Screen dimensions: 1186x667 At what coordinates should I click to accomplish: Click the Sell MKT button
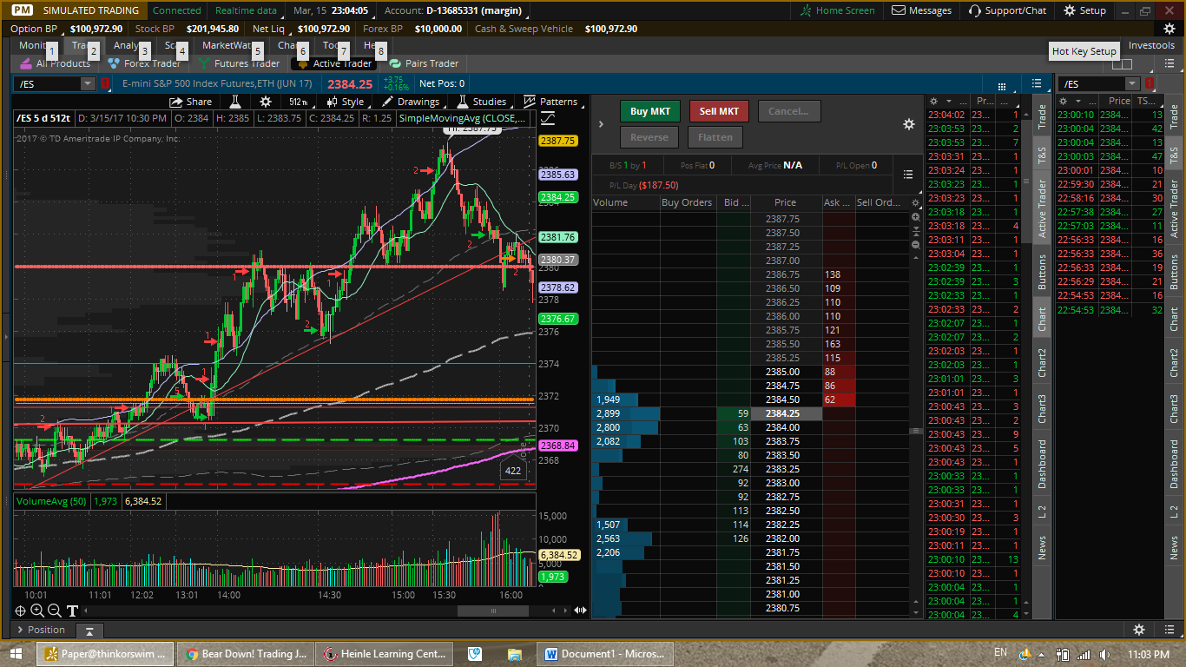719,111
